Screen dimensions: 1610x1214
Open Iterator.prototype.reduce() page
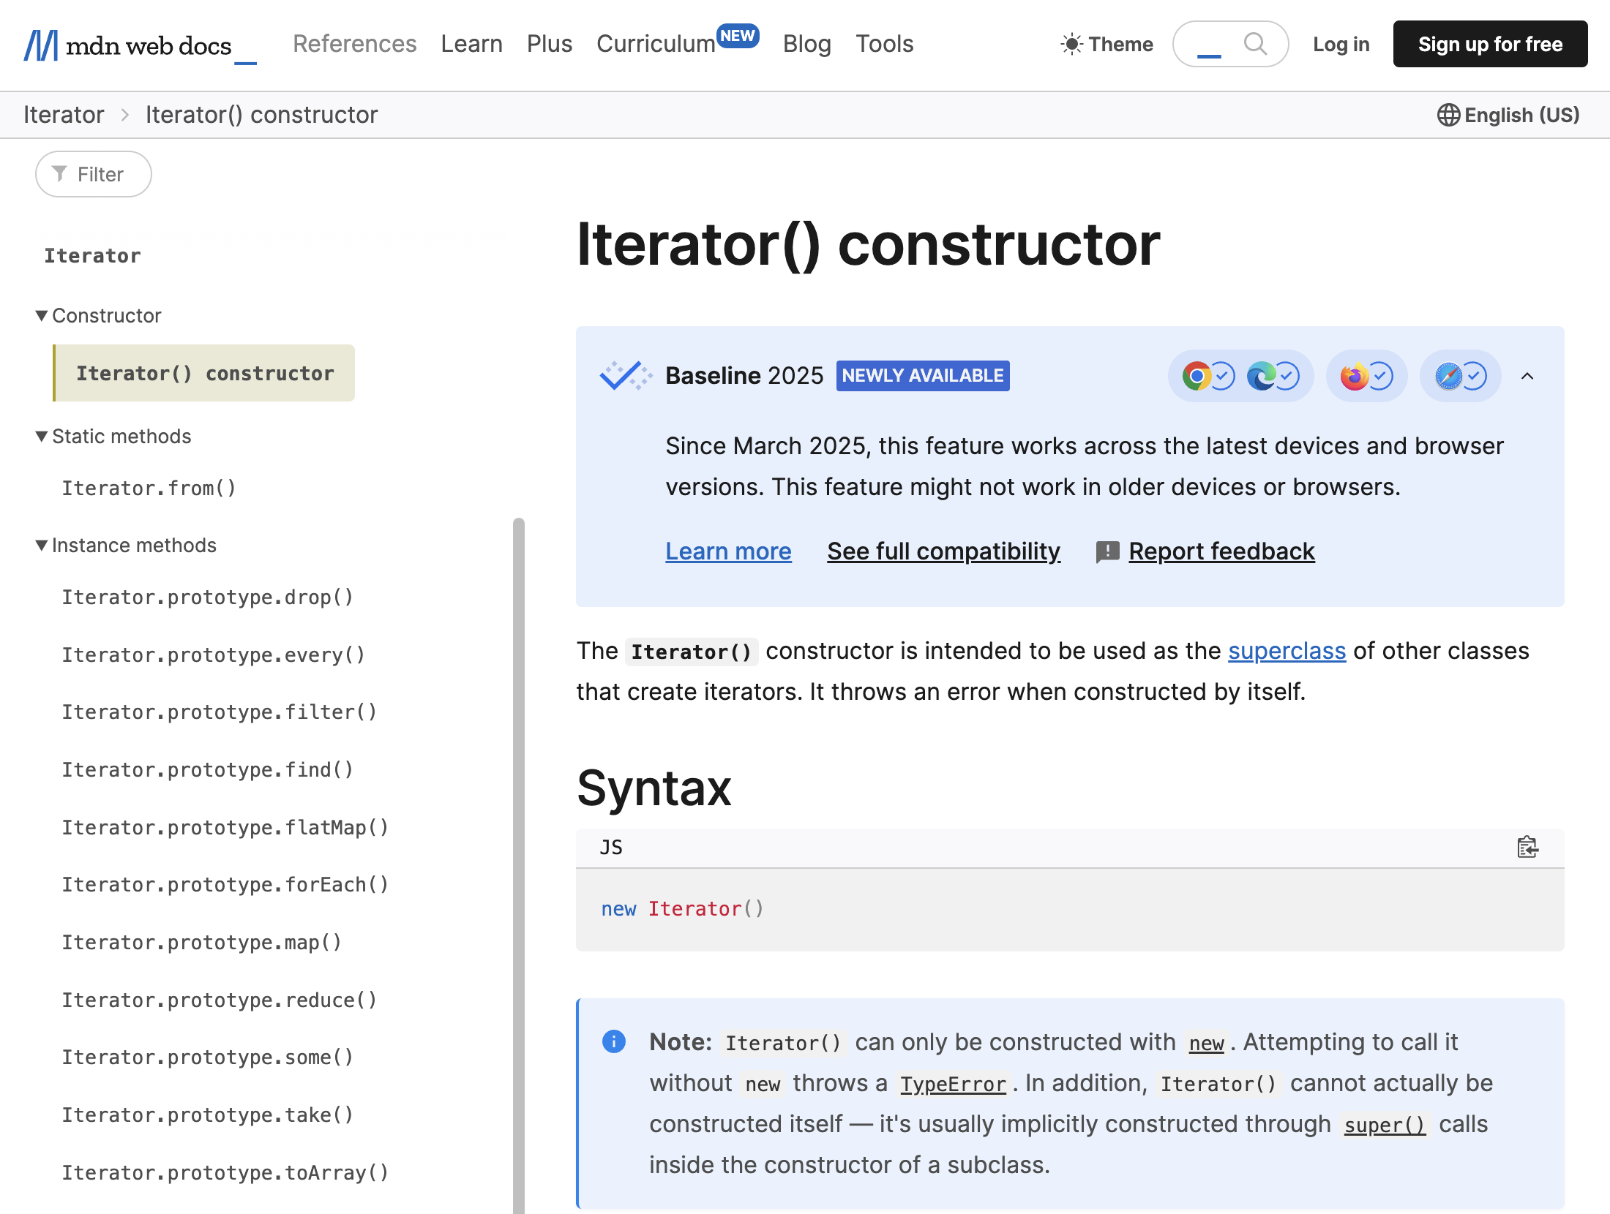[220, 1000]
